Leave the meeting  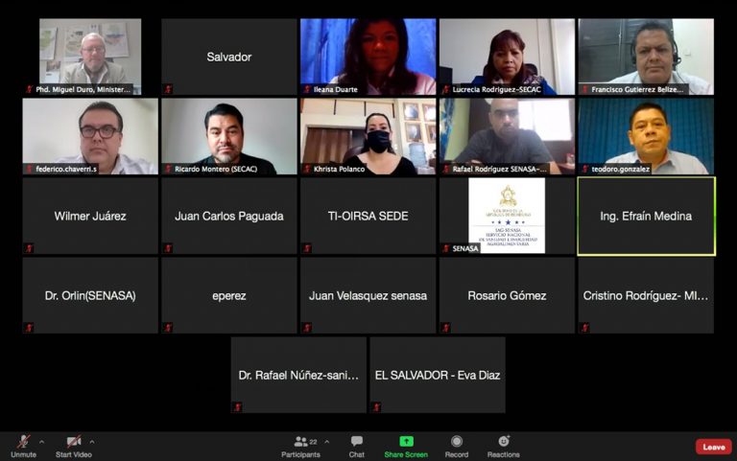(x=713, y=447)
